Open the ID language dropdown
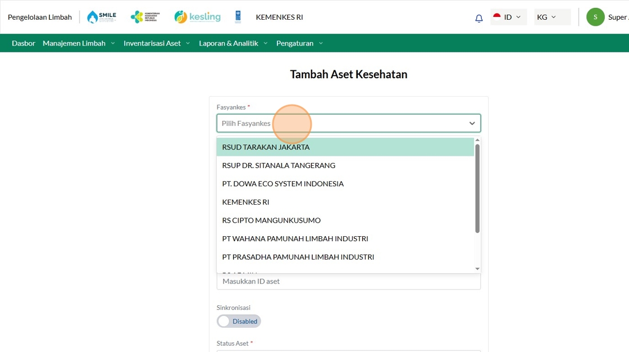The height and width of the screenshot is (352, 629). click(508, 17)
